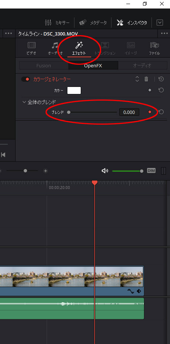Switch to the ファイル file tab

point(154,48)
